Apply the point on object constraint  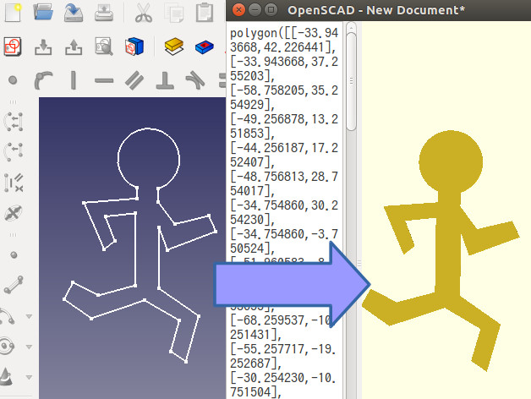pos(43,80)
